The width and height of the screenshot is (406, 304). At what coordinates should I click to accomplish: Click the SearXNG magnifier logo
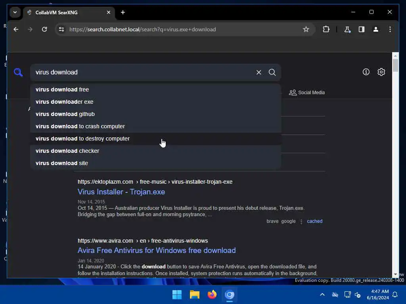[x=18, y=72]
